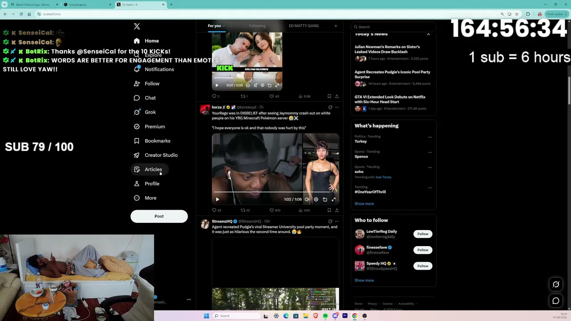Open a new Chrome tab
The height and width of the screenshot is (321, 571).
pyautogui.click(x=171, y=5)
